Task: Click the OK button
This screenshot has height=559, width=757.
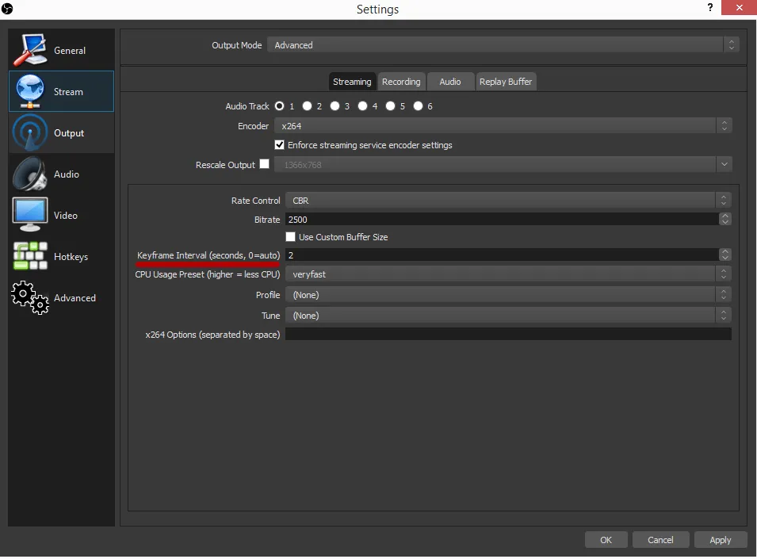Action: 606,540
